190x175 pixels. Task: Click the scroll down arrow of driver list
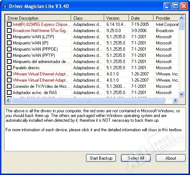click(181, 94)
